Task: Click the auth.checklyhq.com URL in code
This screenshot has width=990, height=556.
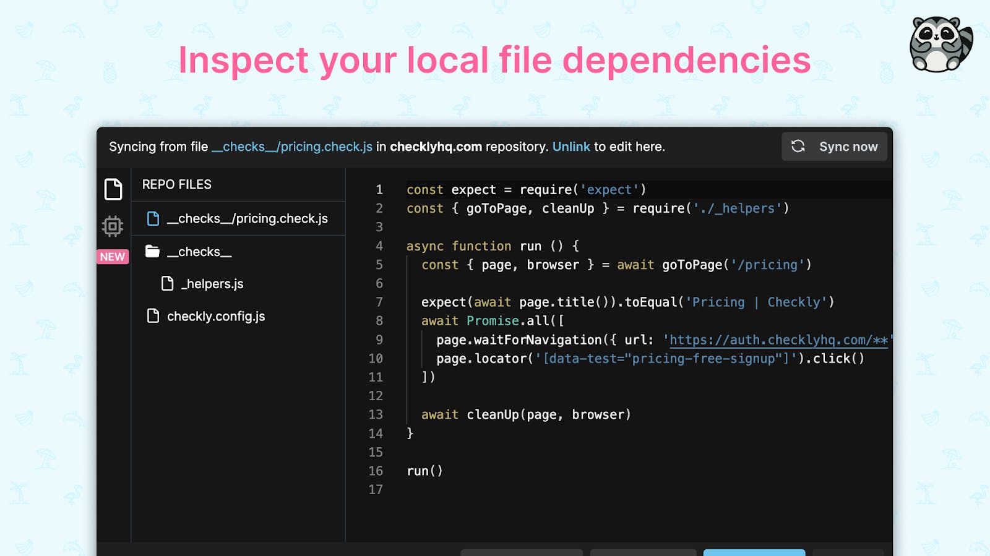Action: pos(778,340)
